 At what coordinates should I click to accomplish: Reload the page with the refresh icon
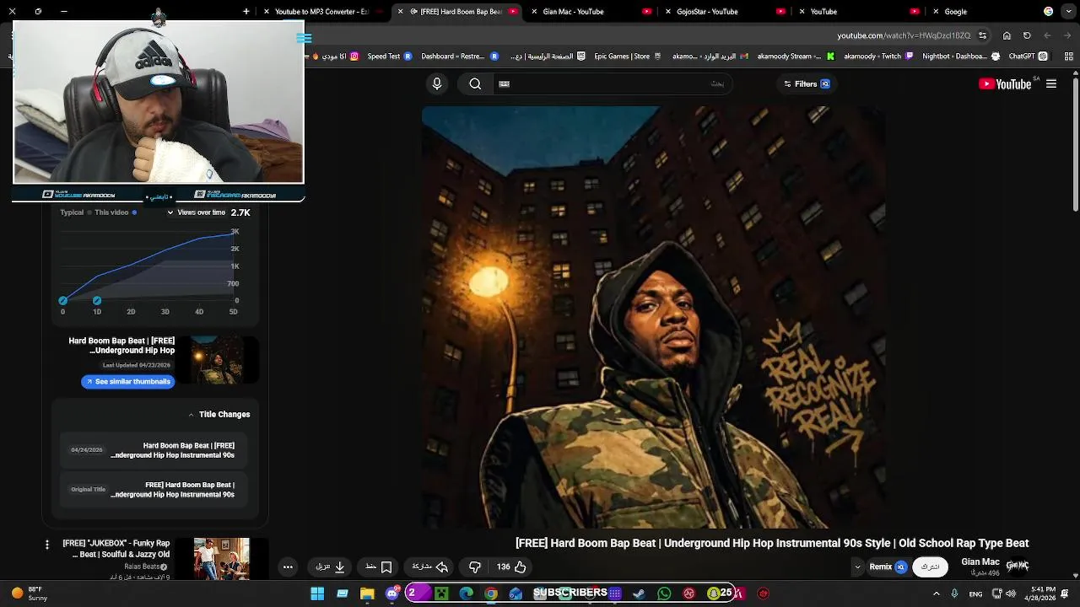[1027, 35]
